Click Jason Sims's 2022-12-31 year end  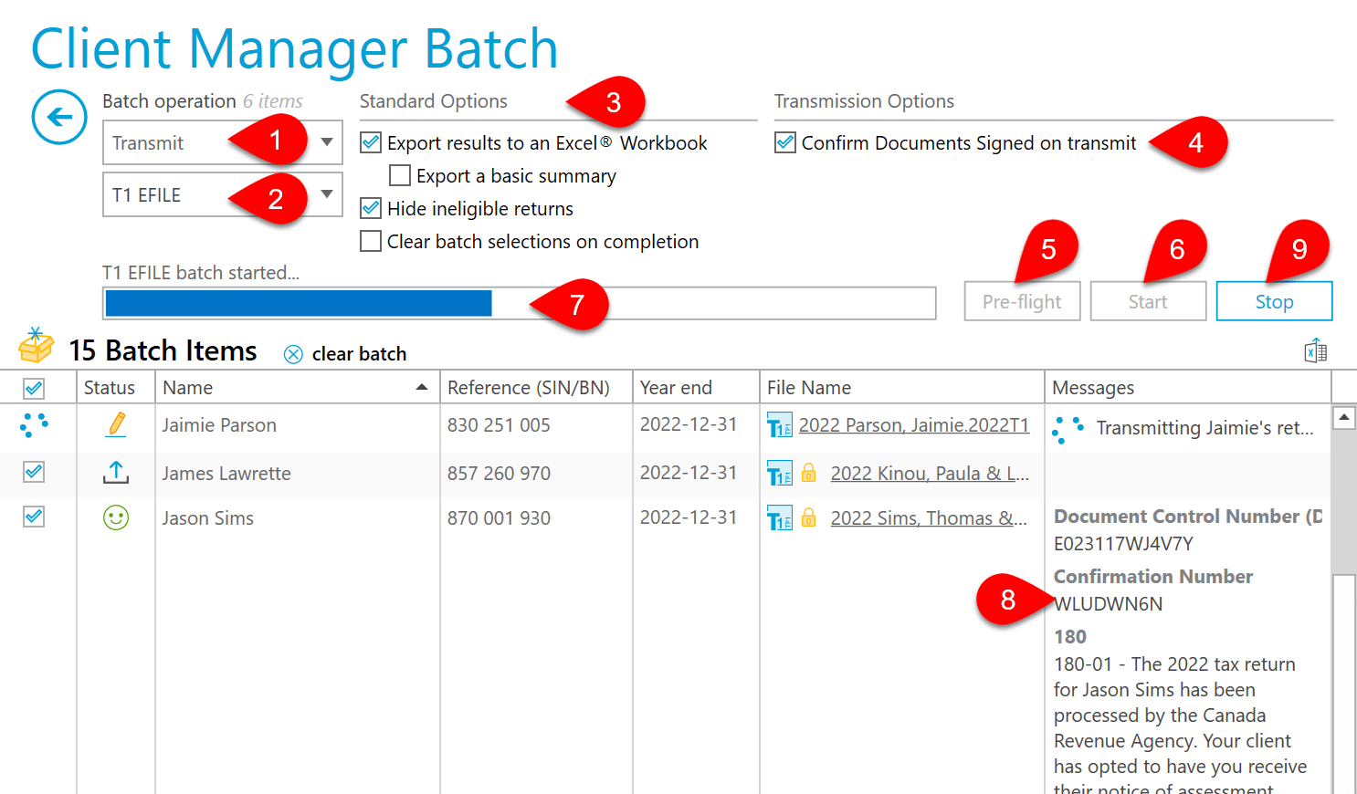688,517
